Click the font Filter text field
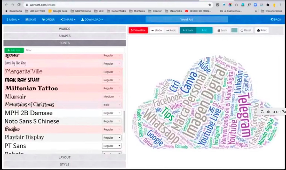Screen dimensions: 286x170 (x=74, y=50)
